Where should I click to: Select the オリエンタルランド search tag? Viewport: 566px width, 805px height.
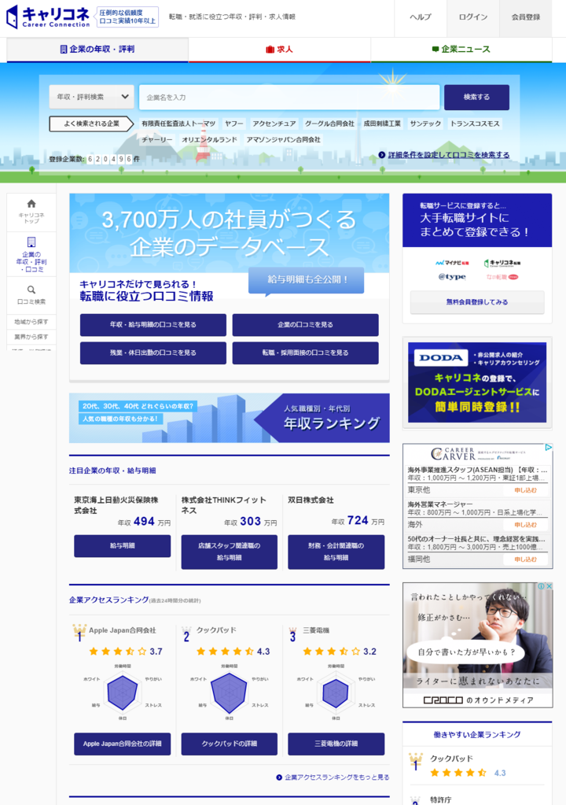pyautogui.click(x=210, y=139)
